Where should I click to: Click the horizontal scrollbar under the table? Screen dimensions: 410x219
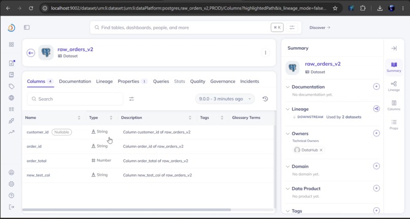click(x=127, y=209)
